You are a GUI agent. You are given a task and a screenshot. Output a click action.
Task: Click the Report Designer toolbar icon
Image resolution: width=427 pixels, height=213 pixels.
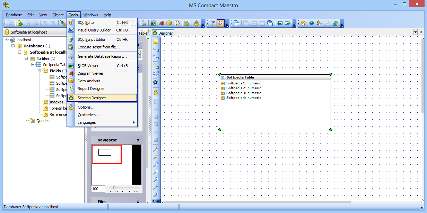pyautogui.click(x=177, y=23)
